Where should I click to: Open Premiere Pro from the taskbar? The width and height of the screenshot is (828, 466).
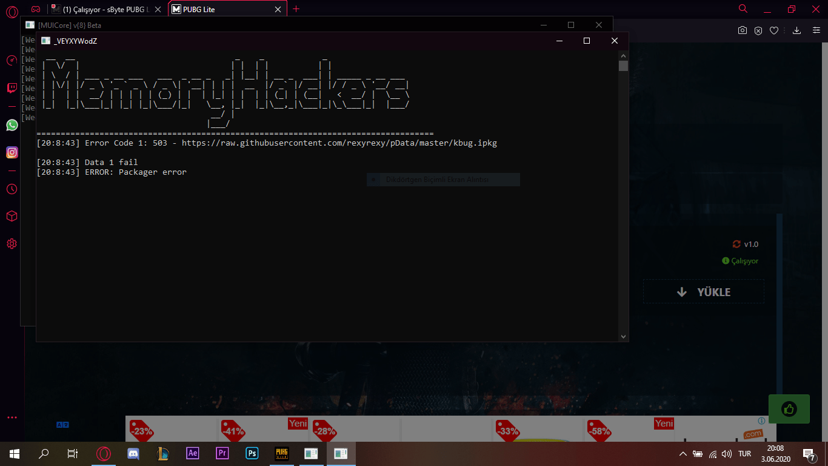tap(222, 453)
